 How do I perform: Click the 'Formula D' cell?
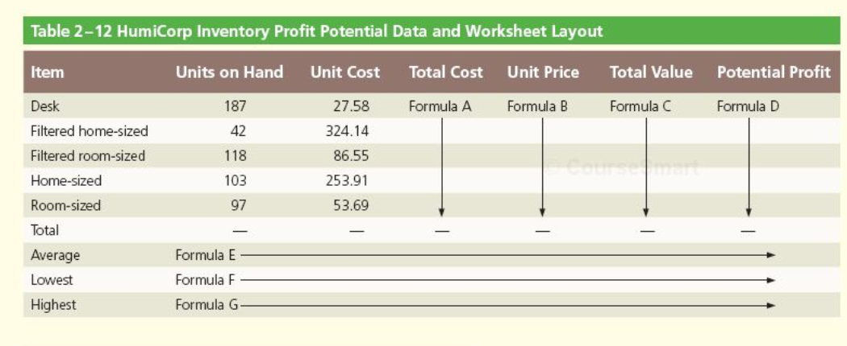click(748, 106)
